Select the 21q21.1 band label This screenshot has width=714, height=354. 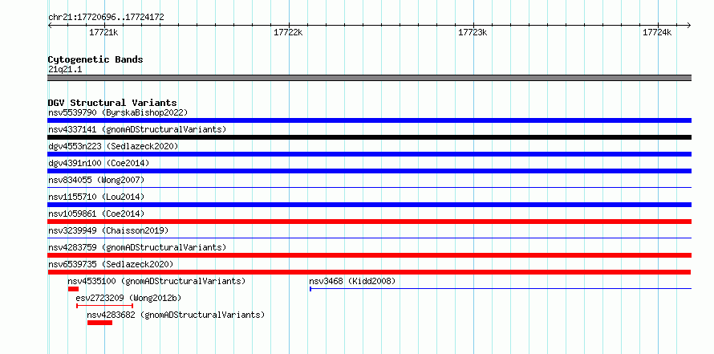point(65,70)
